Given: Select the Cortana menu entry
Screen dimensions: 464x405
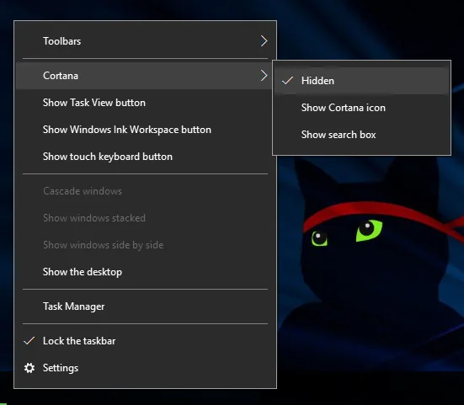Looking at the screenshot, I should [146, 76].
